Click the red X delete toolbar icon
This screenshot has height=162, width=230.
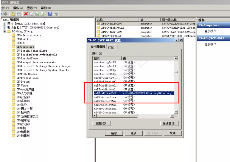tap(26, 14)
